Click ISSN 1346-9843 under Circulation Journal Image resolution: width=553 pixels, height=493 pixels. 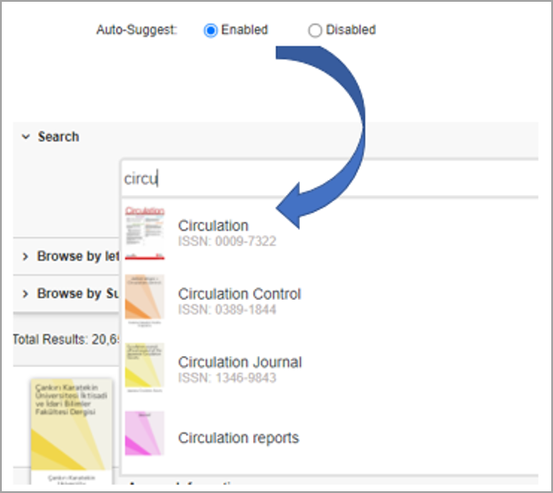227,378
